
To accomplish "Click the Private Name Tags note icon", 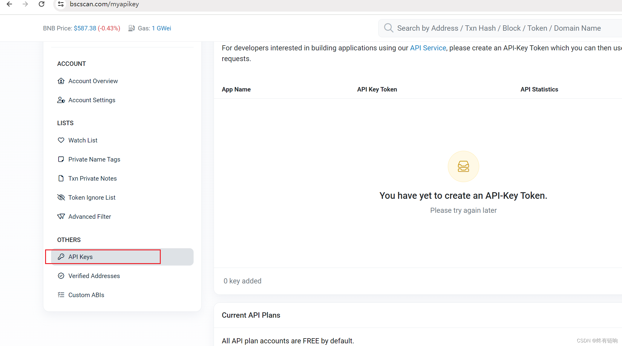I will tap(61, 159).
